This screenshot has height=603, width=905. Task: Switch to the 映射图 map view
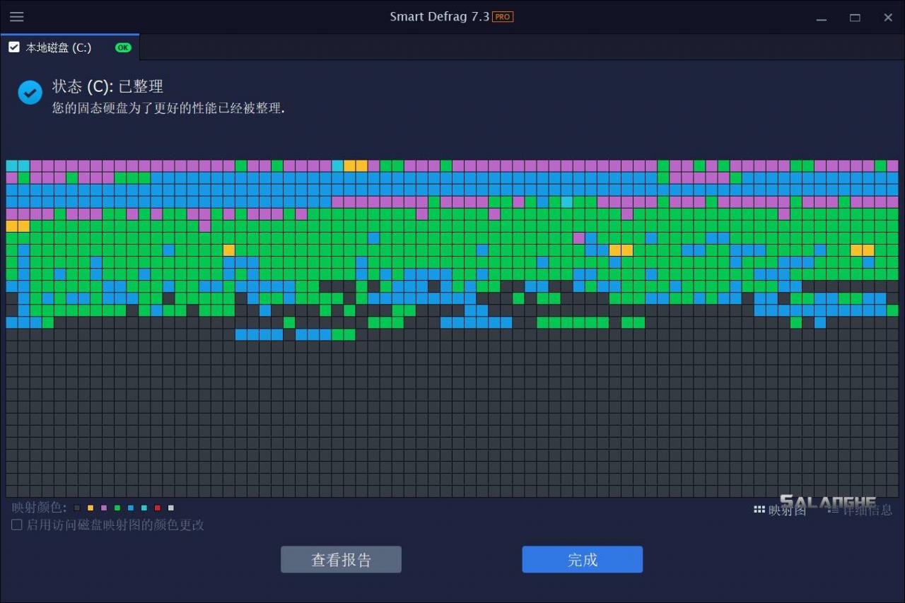coord(787,510)
